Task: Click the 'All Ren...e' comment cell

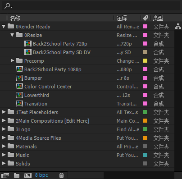Action: tap(128, 27)
